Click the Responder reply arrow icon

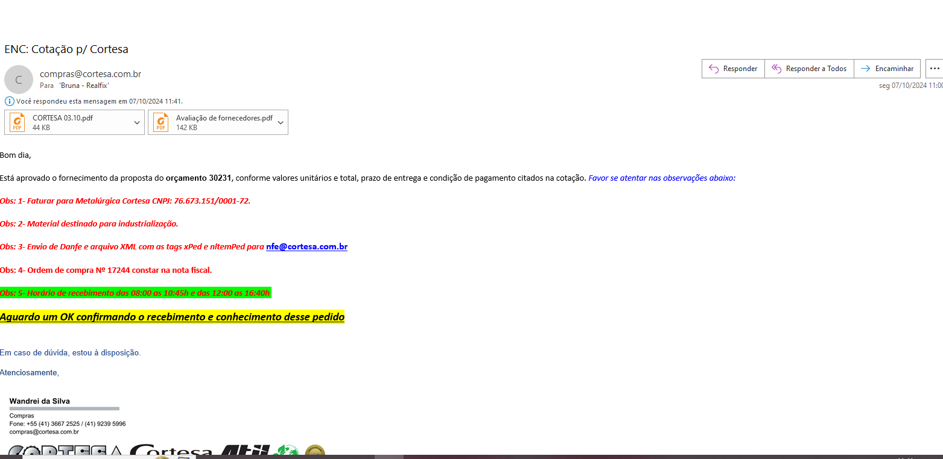[x=714, y=69]
